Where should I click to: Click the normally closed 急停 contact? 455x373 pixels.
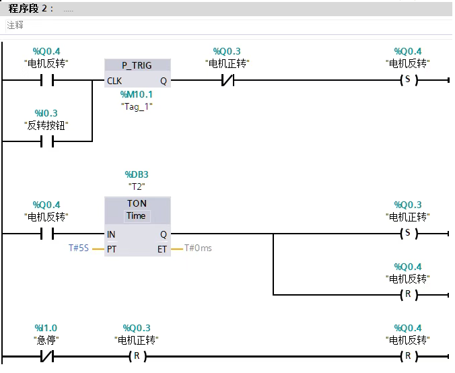[47, 357]
